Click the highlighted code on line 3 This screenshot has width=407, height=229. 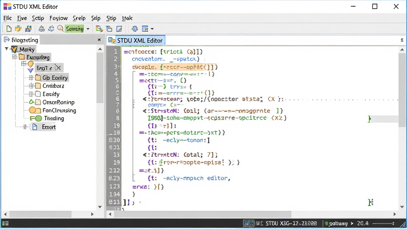tap(175, 67)
